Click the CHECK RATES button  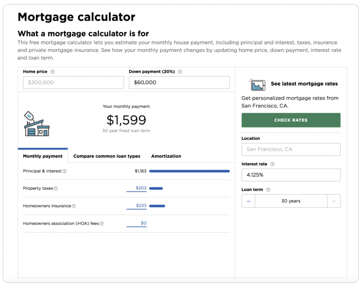click(x=291, y=120)
